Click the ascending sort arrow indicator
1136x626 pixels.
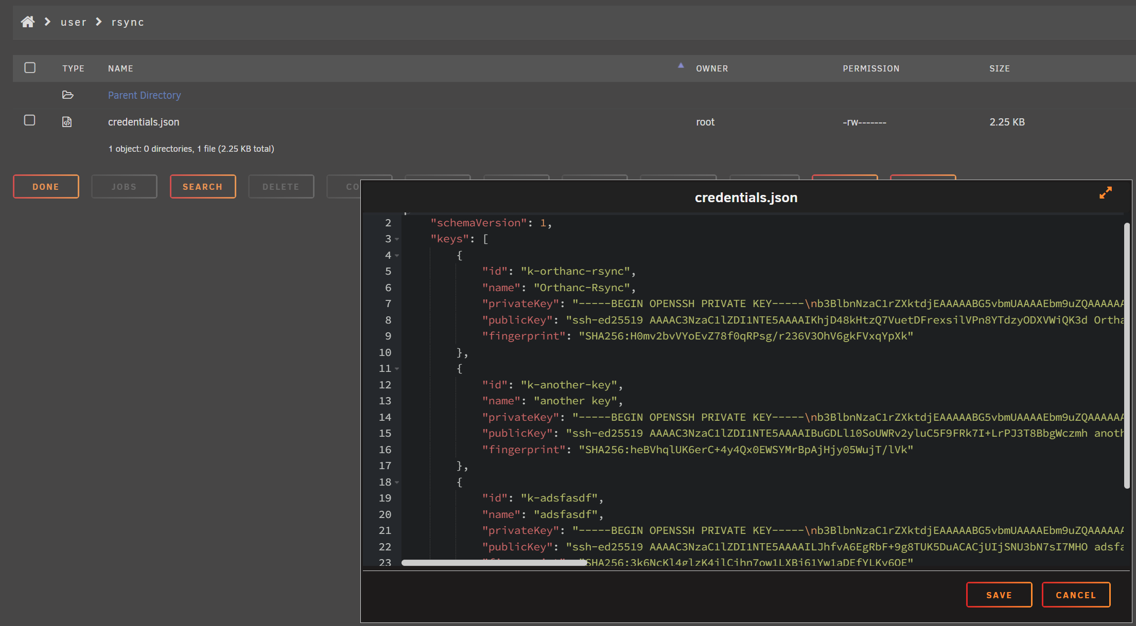681,65
